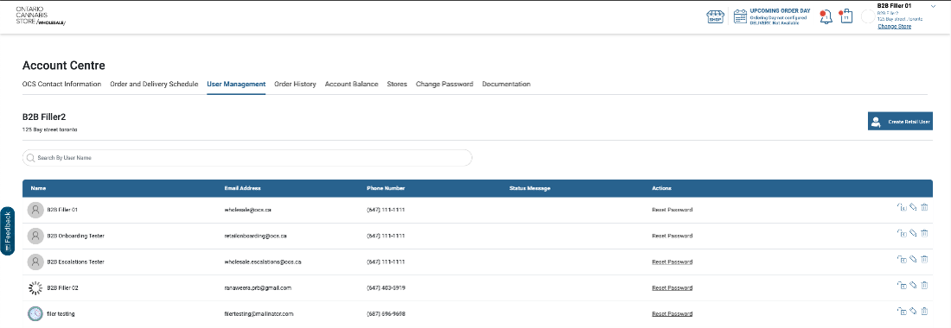This screenshot has height=328, width=951.
Task: Click the clock avatar of filer testing
Action: click(x=35, y=314)
